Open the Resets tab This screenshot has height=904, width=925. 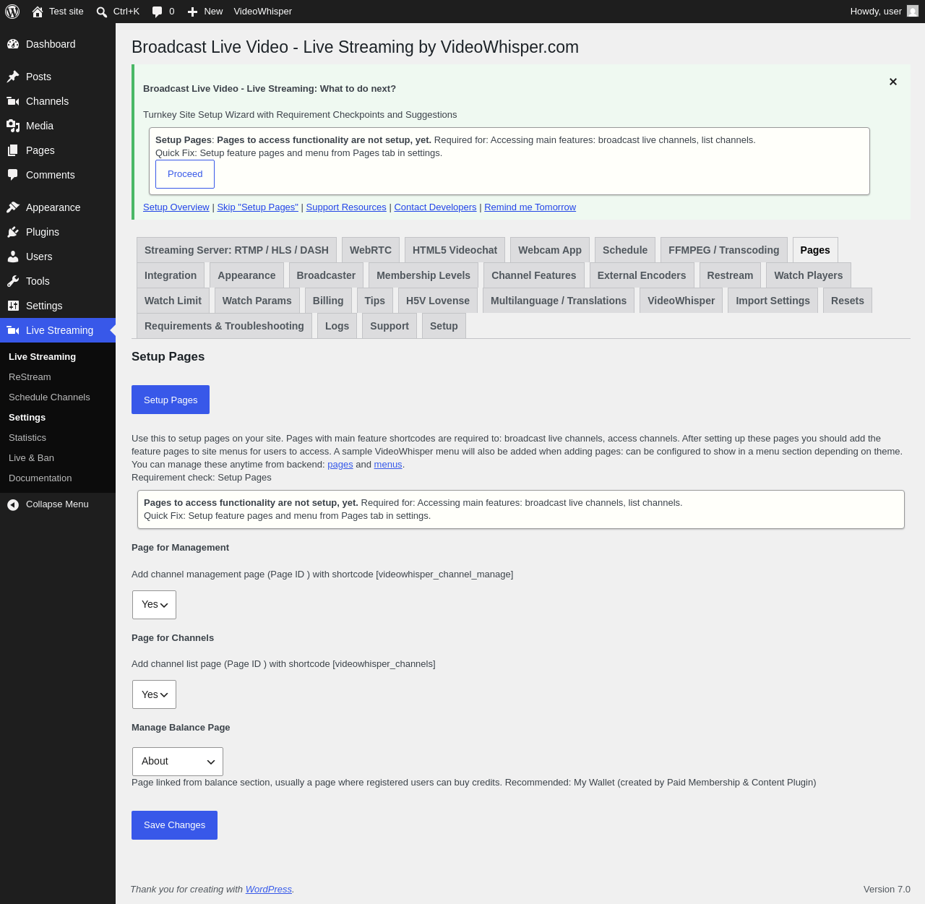[x=848, y=301]
